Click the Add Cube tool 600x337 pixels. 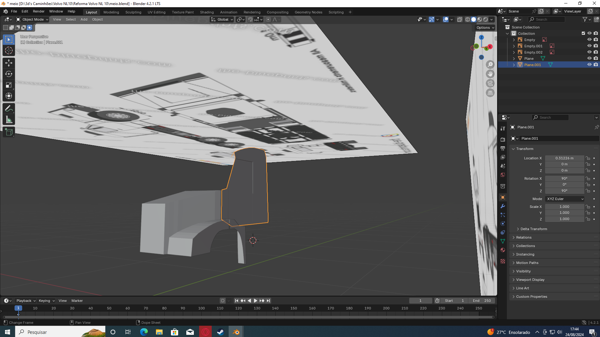coord(9,132)
